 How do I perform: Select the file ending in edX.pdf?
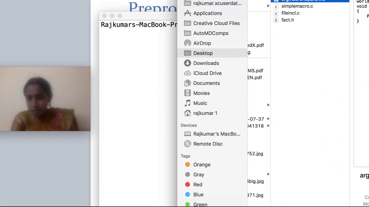tap(256, 45)
